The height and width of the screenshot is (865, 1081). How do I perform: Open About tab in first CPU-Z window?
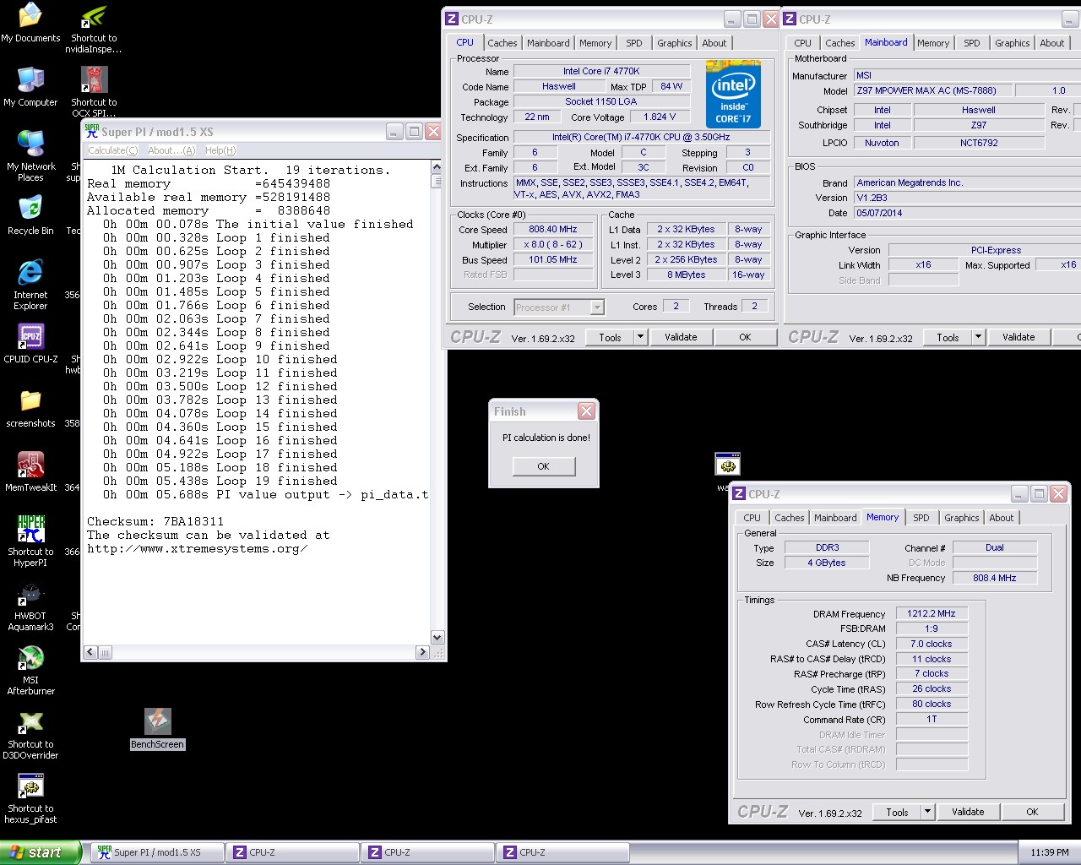(x=714, y=43)
